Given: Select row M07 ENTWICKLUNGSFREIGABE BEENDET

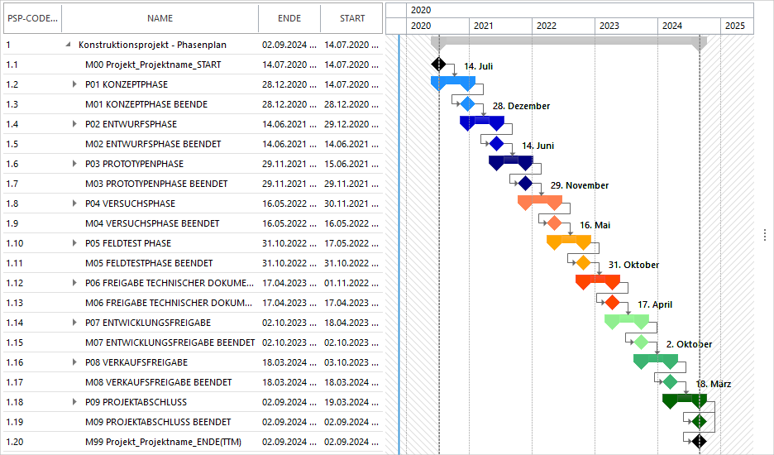Looking at the screenshot, I should coord(193,342).
